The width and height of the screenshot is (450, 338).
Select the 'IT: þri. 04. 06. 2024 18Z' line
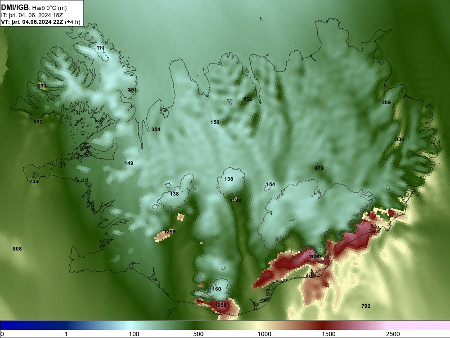[x=32, y=15]
